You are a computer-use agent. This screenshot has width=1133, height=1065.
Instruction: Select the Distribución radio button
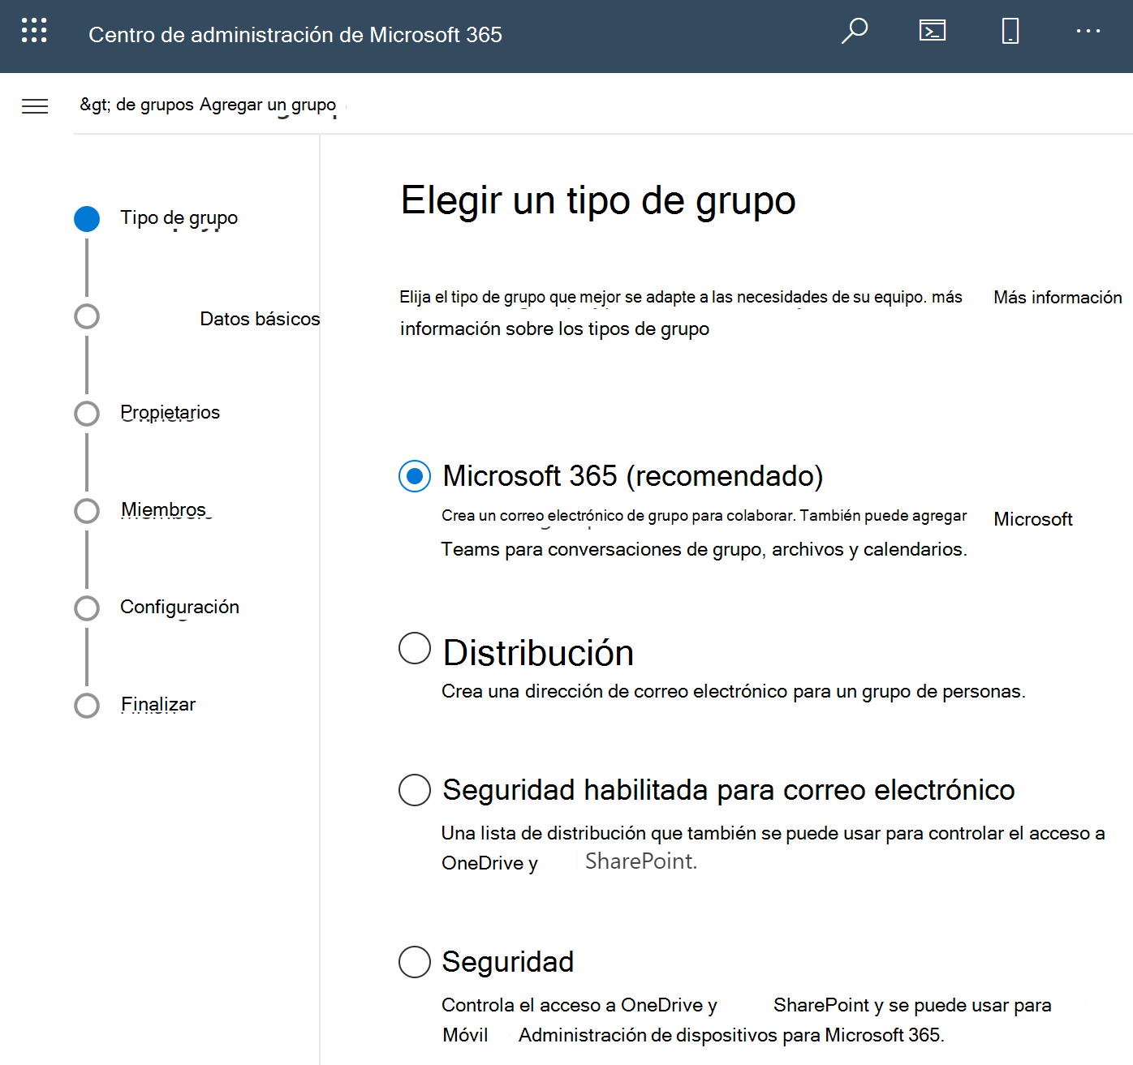pyautogui.click(x=415, y=648)
